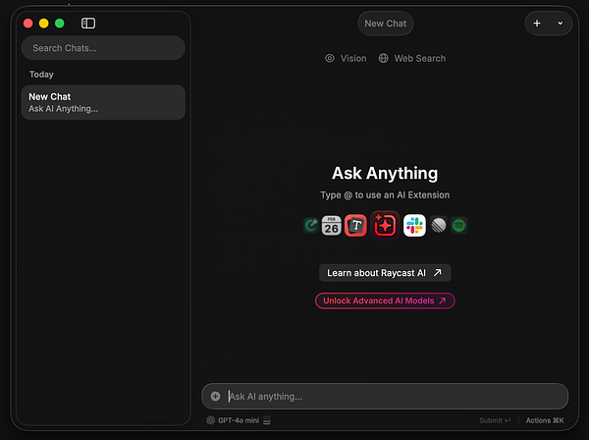This screenshot has height=440, width=589.
Task: Click the lines icon beside GPT-4o mini
Action: click(x=267, y=420)
